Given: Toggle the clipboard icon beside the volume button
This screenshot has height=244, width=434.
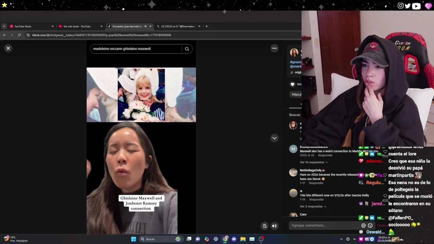Looking at the screenshot, I should 265,226.
